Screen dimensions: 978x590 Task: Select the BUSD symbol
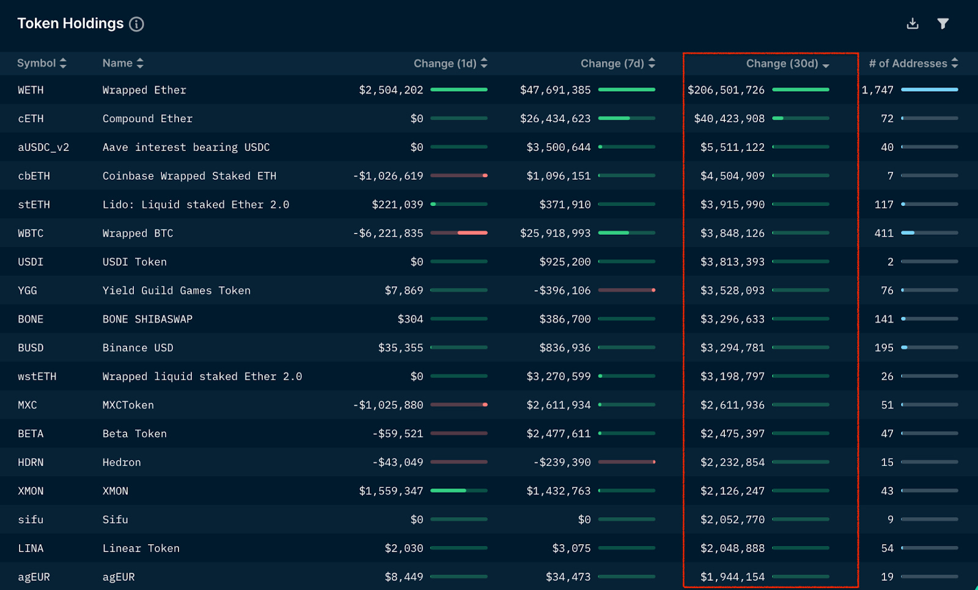pos(31,348)
